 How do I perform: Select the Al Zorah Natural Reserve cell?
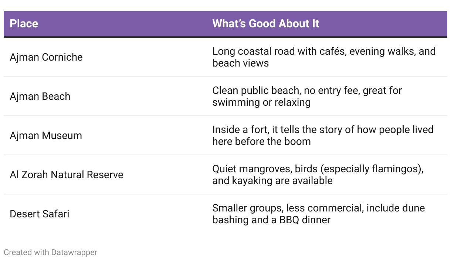[x=67, y=175]
